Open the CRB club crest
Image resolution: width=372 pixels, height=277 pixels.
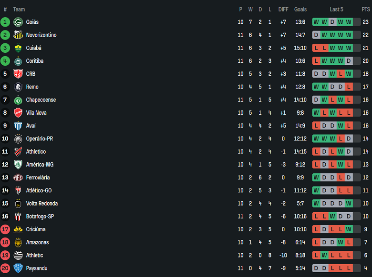[18, 74]
